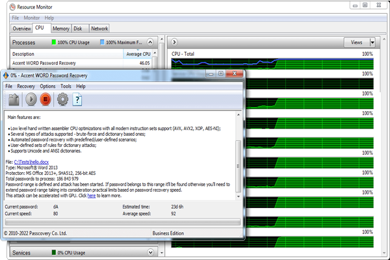Click the 'here' GPU acceleration link
The height and width of the screenshot is (260, 390).
click(92, 196)
